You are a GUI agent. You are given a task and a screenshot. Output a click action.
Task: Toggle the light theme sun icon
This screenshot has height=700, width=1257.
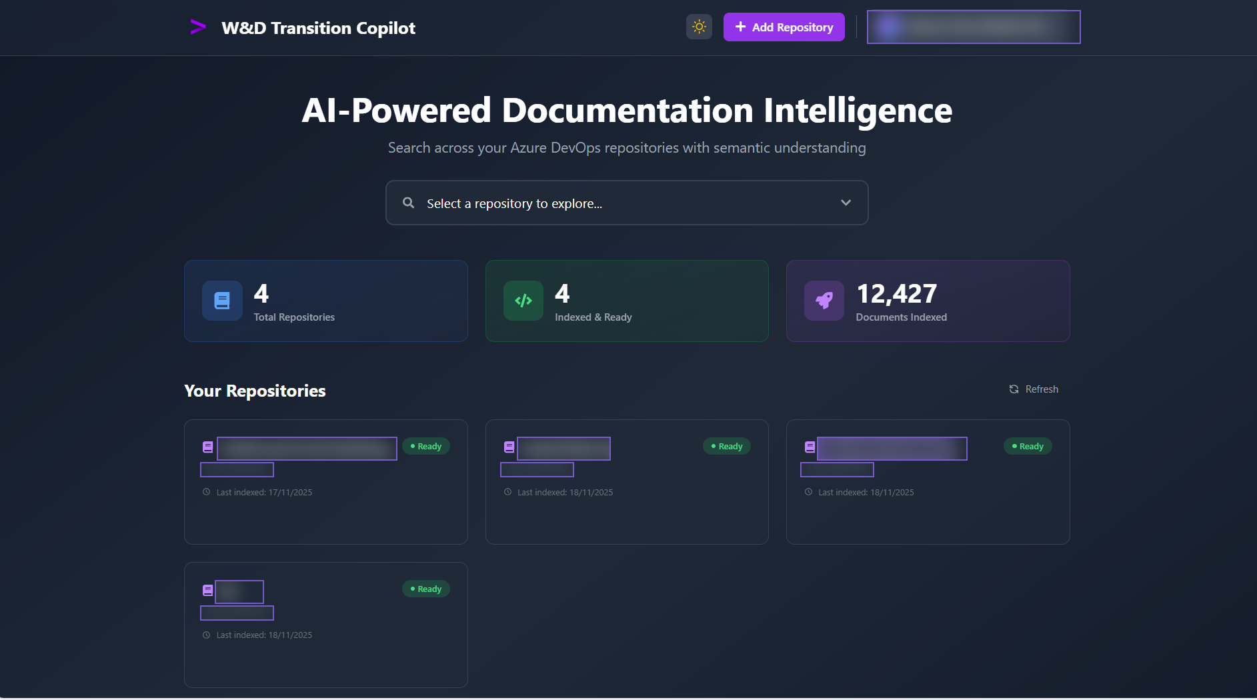[699, 27]
